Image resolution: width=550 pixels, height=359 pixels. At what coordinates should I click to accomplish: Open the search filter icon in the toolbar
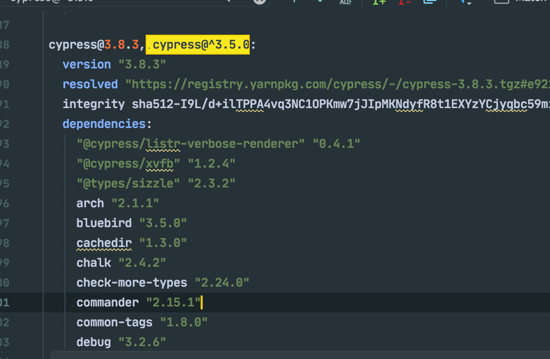462,2
